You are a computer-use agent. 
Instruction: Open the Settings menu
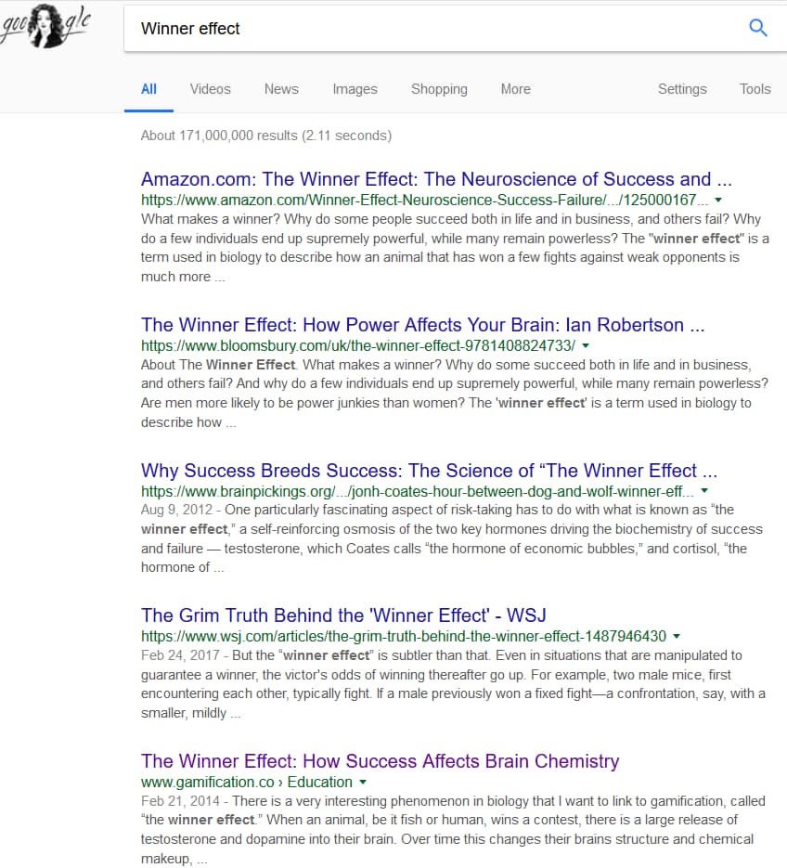[682, 89]
